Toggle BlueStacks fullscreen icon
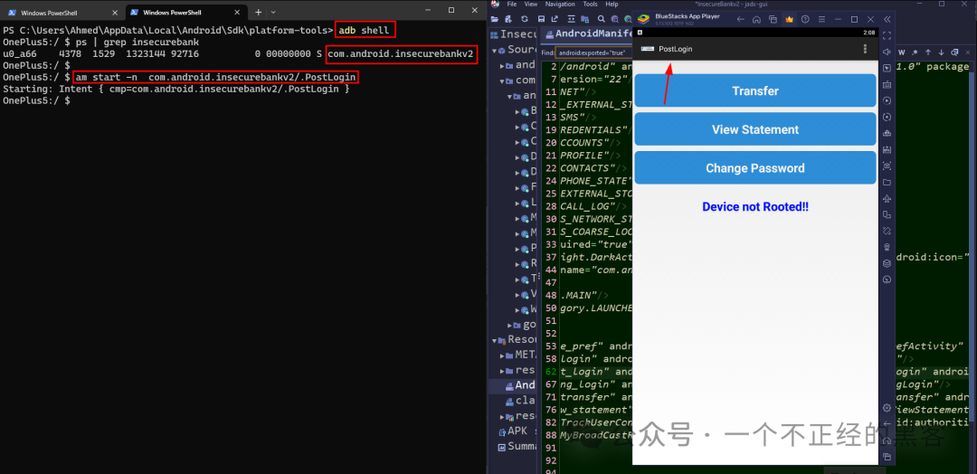This screenshot has width=977, height=474. [x=887, y=35]
